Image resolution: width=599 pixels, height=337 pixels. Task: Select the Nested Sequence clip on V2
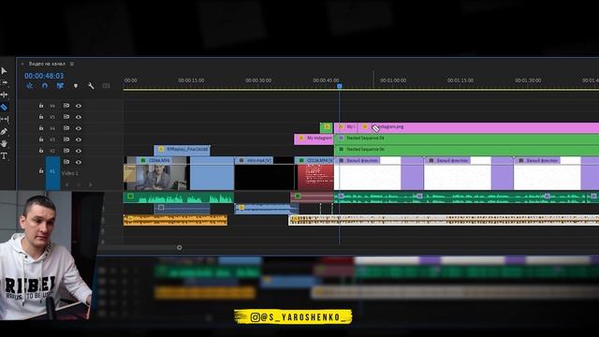[x=466, y=151]
